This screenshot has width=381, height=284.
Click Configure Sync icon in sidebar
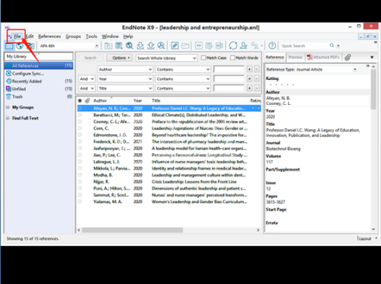tap(8, 74)
